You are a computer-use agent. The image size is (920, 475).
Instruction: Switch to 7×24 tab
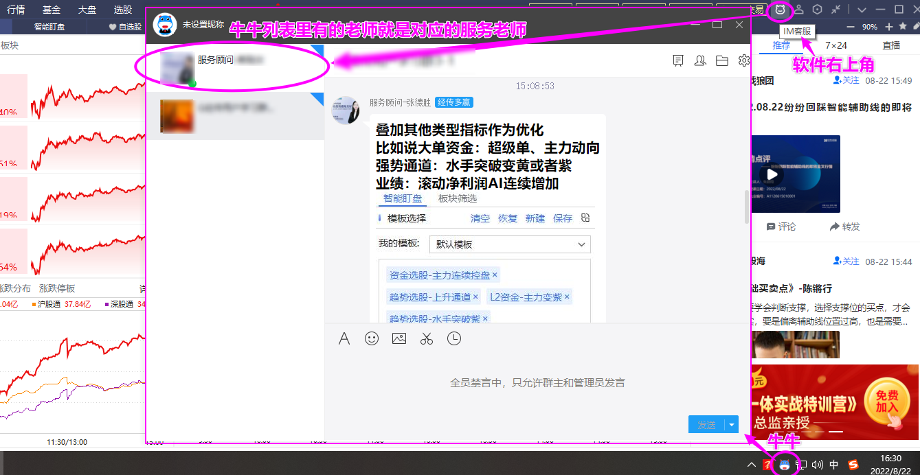click(x=836, y=45)
